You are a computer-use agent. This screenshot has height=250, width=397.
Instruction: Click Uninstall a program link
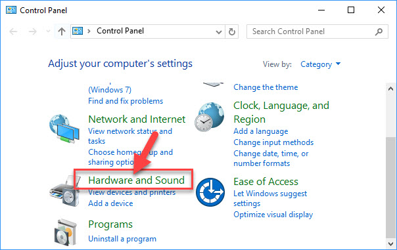coord(122,239)
